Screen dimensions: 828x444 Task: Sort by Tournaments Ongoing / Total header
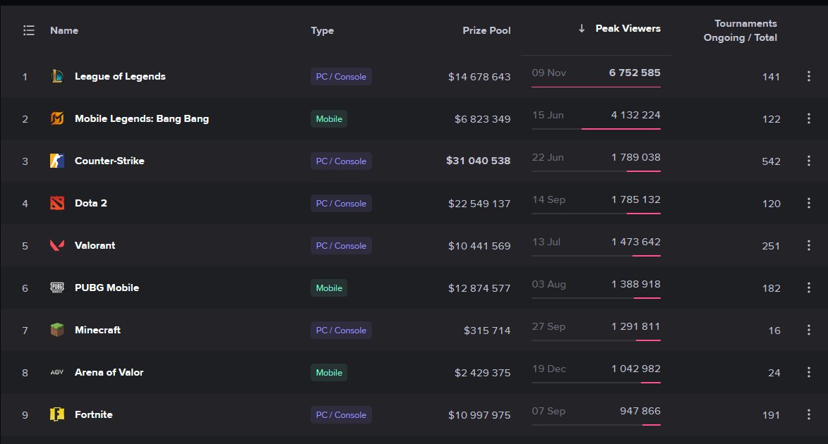[740, 30]
